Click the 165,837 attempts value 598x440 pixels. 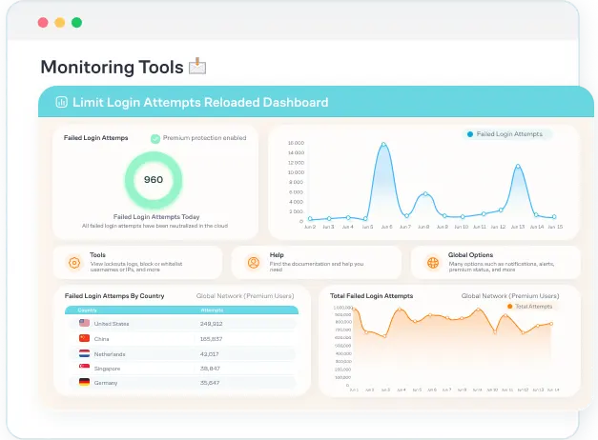click(x=212, y=339)
